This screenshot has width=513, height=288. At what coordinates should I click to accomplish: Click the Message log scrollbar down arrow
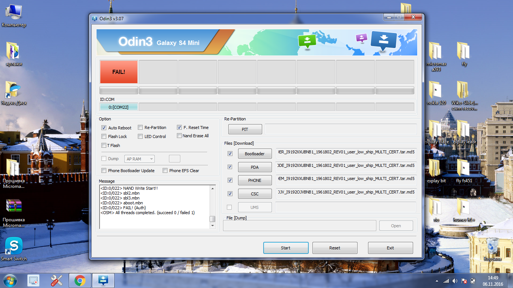[213, 226]
